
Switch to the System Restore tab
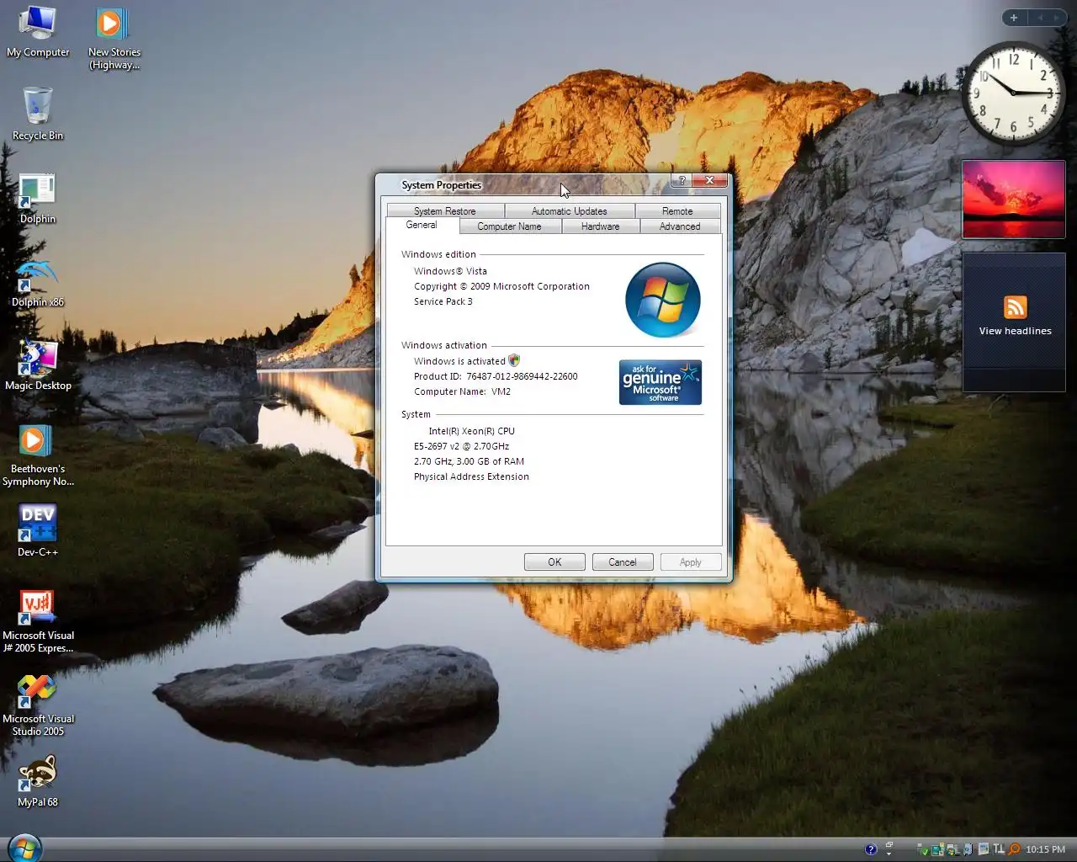(x=445, y=211)
